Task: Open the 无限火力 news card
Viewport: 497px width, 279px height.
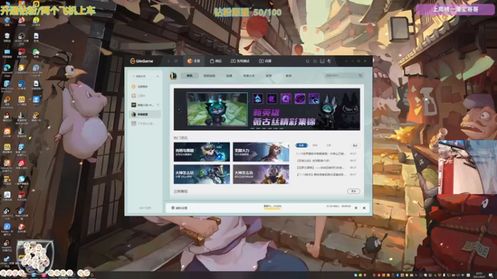Action: click(x=261, y=152)
